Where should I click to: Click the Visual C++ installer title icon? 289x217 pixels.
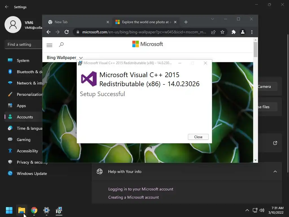[80, 63]
